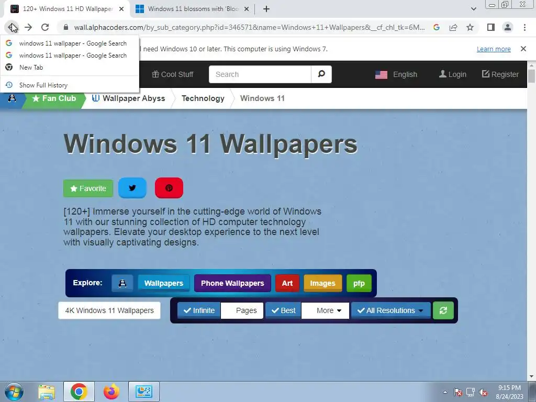Open Windows Explorer from the taskbar

coord(47,392)
